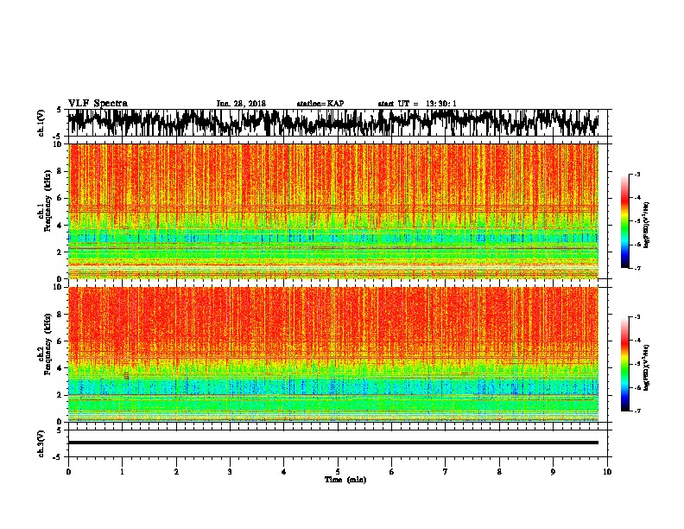Click the "station=KAP" header text

click(320, 104)
